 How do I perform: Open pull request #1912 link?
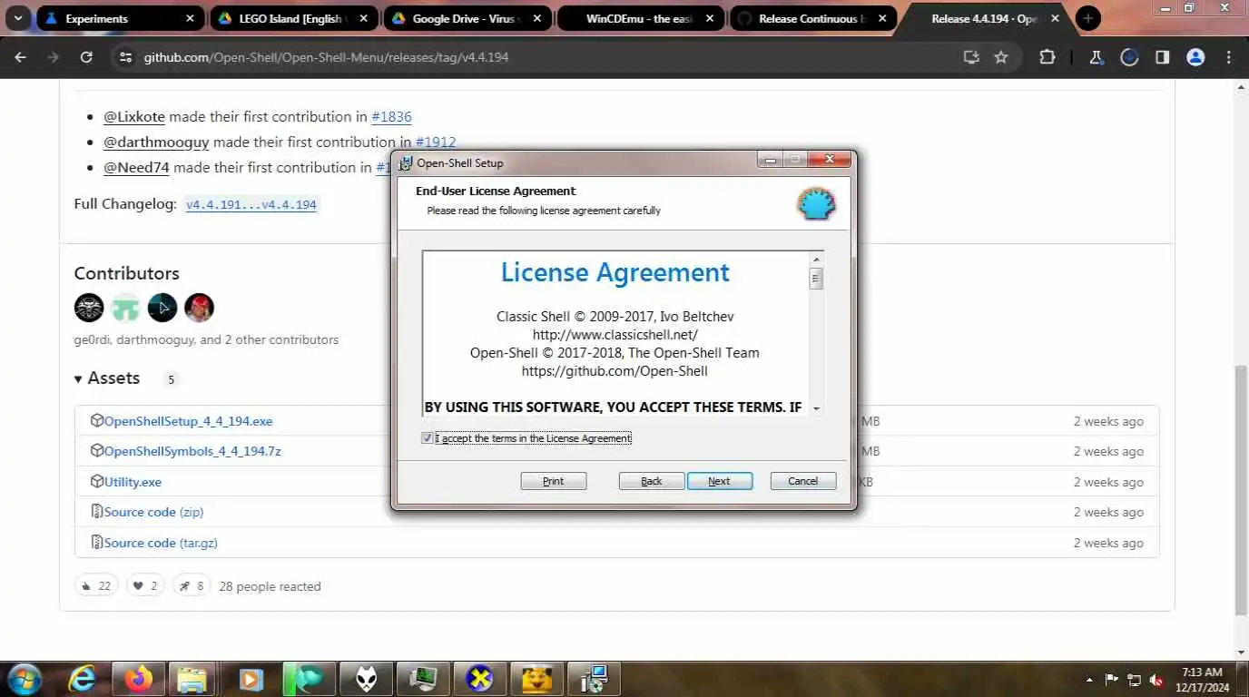(436, 142)
